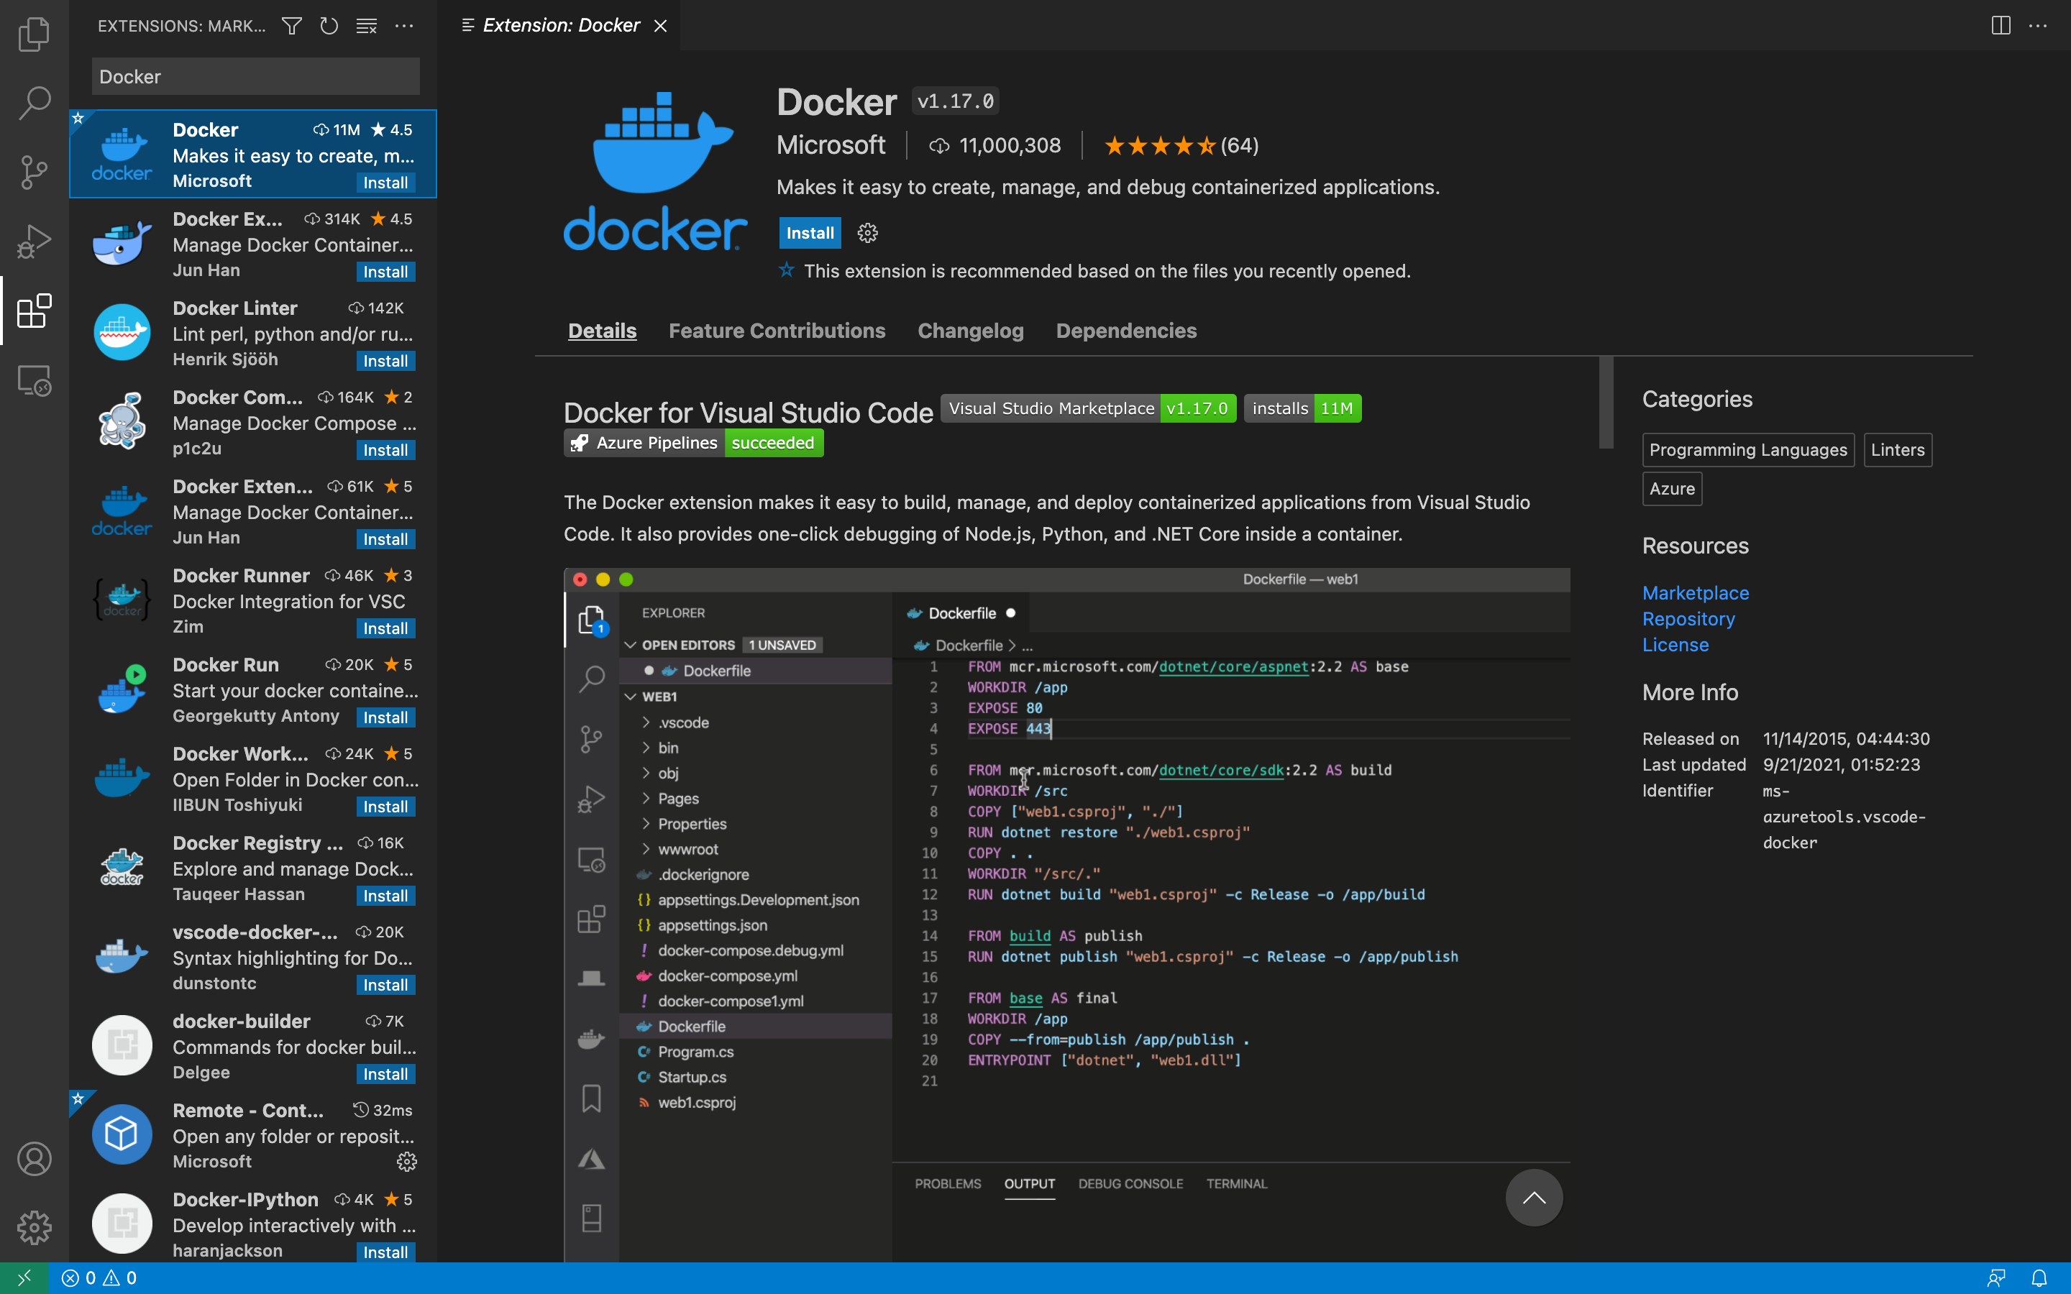
Task: Open editor More Actions ellipsis
Action: [2039, 26]
